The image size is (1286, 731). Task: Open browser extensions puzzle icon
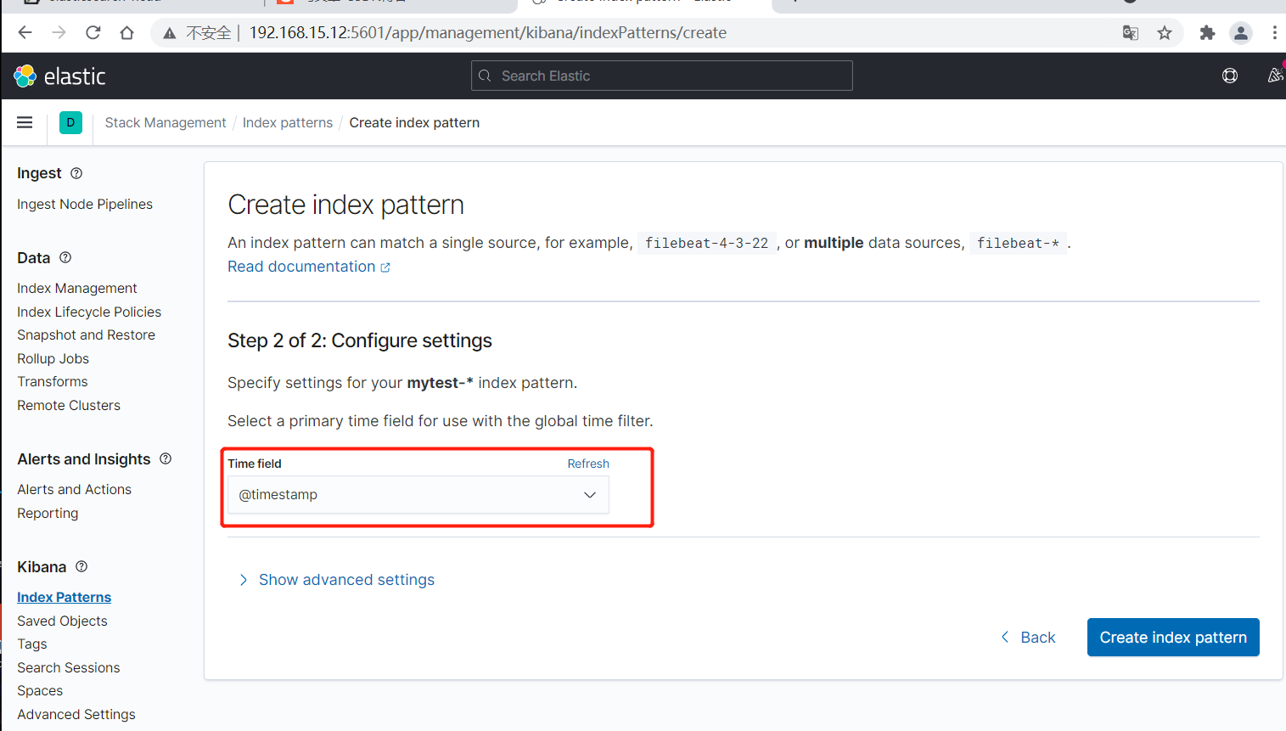pyautogui.click(x=1207, y=33)
